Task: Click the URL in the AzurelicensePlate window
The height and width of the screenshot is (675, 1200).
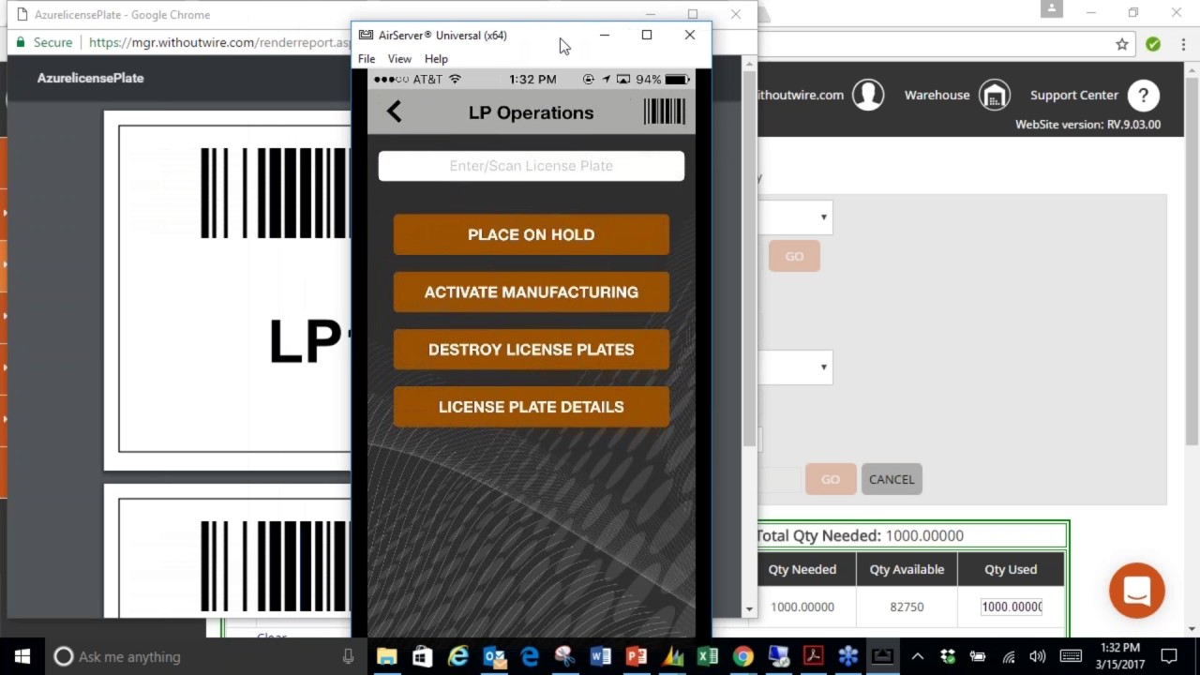Action: point(219,42)
